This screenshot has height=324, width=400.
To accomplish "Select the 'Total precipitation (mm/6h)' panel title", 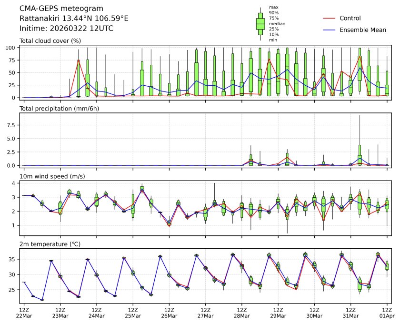I will pyautogui.click(x=60, y=109).
